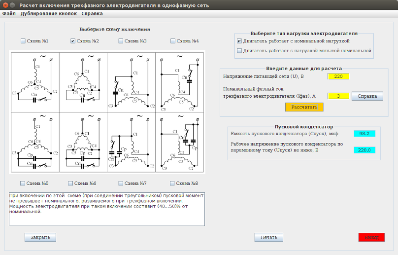The width and height of the screenshot is (398, 255).
Task: Click the Печать button
Action: [x=269, y=237]
